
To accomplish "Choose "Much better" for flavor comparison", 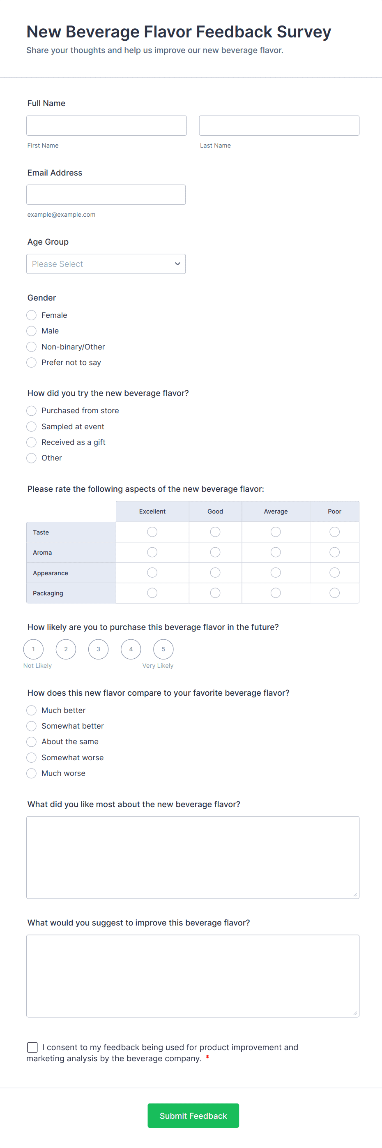I will coord(31,710).
